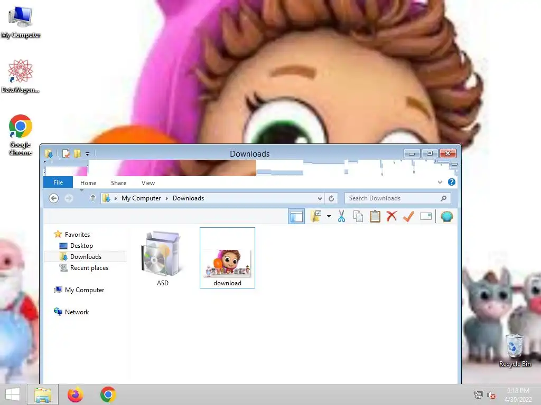Viewport: 541px width, 405px height.
Task: Click the Properties icon in quick access toolbar
Action: pos(66,153)
